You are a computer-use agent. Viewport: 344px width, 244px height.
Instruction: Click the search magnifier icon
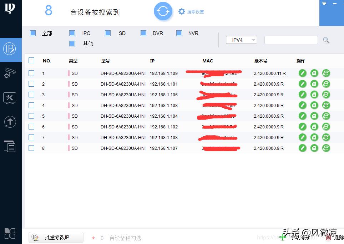(x=326, y=40)
